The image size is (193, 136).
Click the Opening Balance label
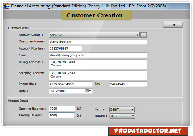32,109
